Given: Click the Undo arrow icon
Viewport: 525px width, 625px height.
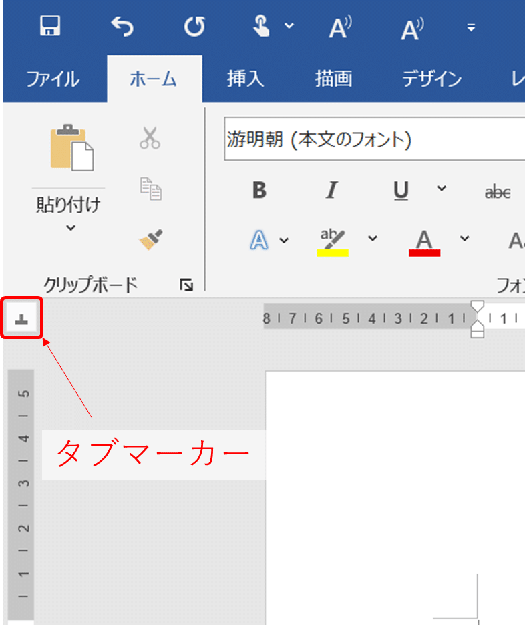Looking at the screenshot, I should coord(122,27).
